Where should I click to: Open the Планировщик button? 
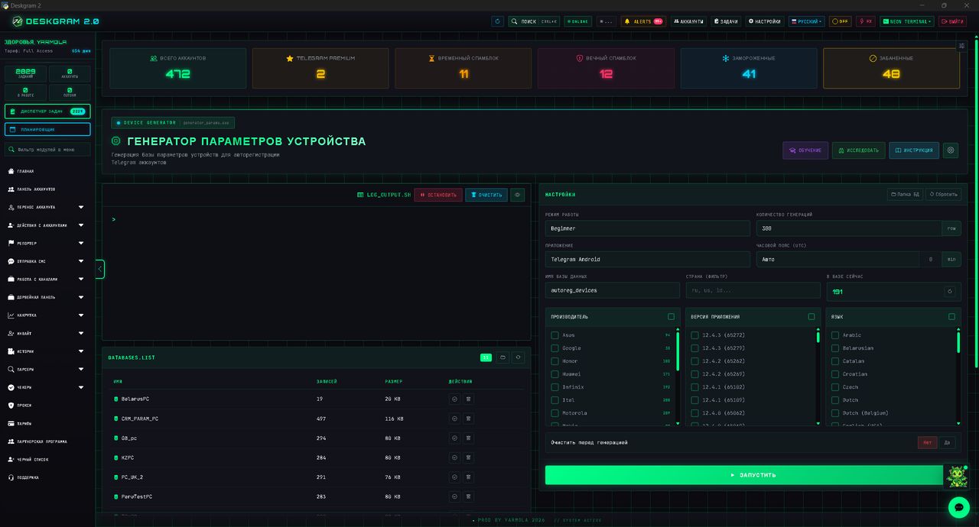[47, 130]
